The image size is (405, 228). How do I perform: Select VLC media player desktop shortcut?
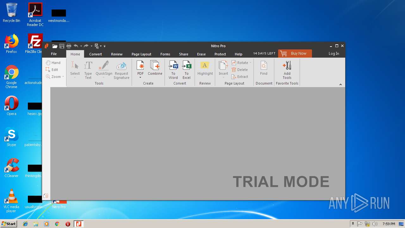(11, 201)
